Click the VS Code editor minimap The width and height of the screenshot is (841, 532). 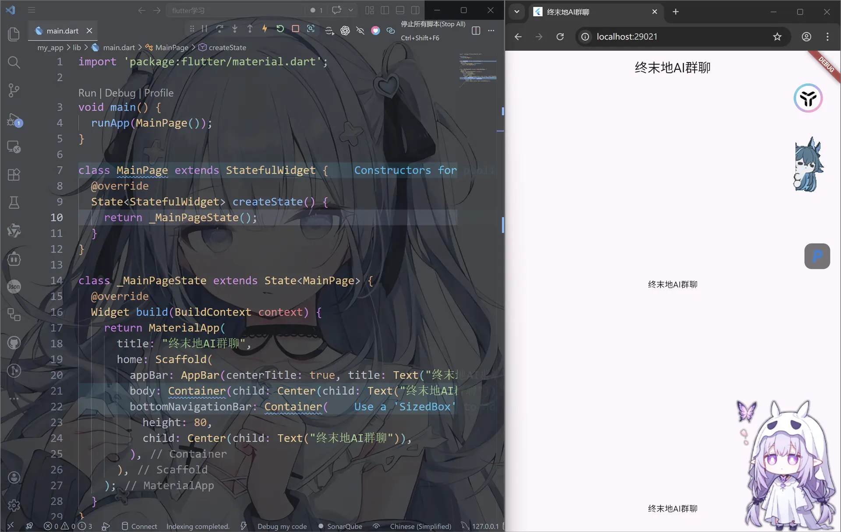(477, 70)
